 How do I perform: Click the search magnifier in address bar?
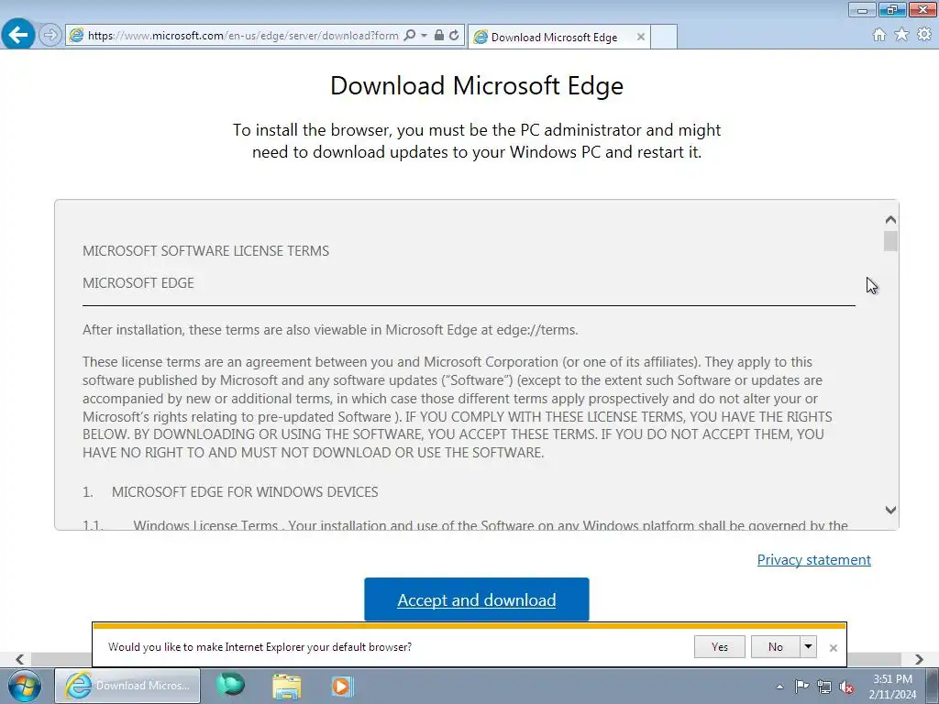tap(410, 36)
